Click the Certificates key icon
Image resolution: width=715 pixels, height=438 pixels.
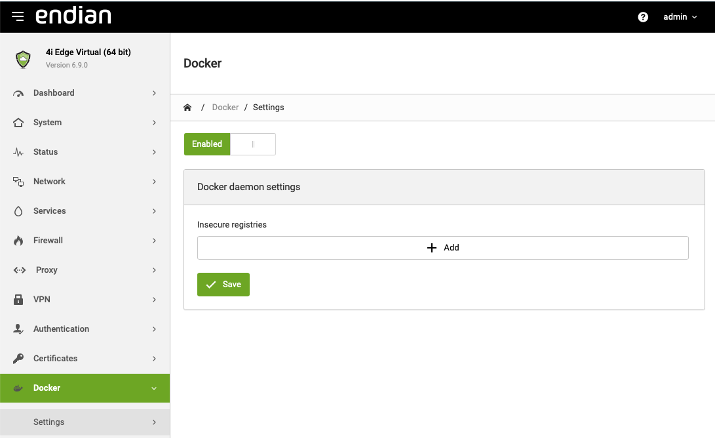(18, 359)
